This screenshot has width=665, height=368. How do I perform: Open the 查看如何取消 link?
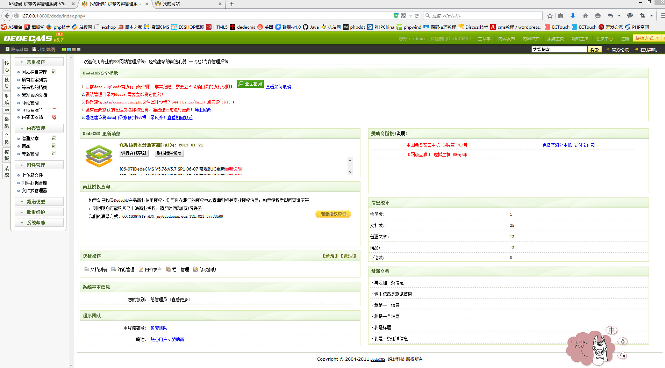pyautogui.click(x=279, y=87)
